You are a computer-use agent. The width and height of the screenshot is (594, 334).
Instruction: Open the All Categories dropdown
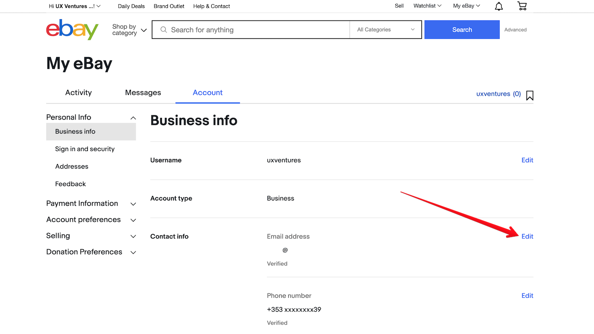click(x=386, y=30)
